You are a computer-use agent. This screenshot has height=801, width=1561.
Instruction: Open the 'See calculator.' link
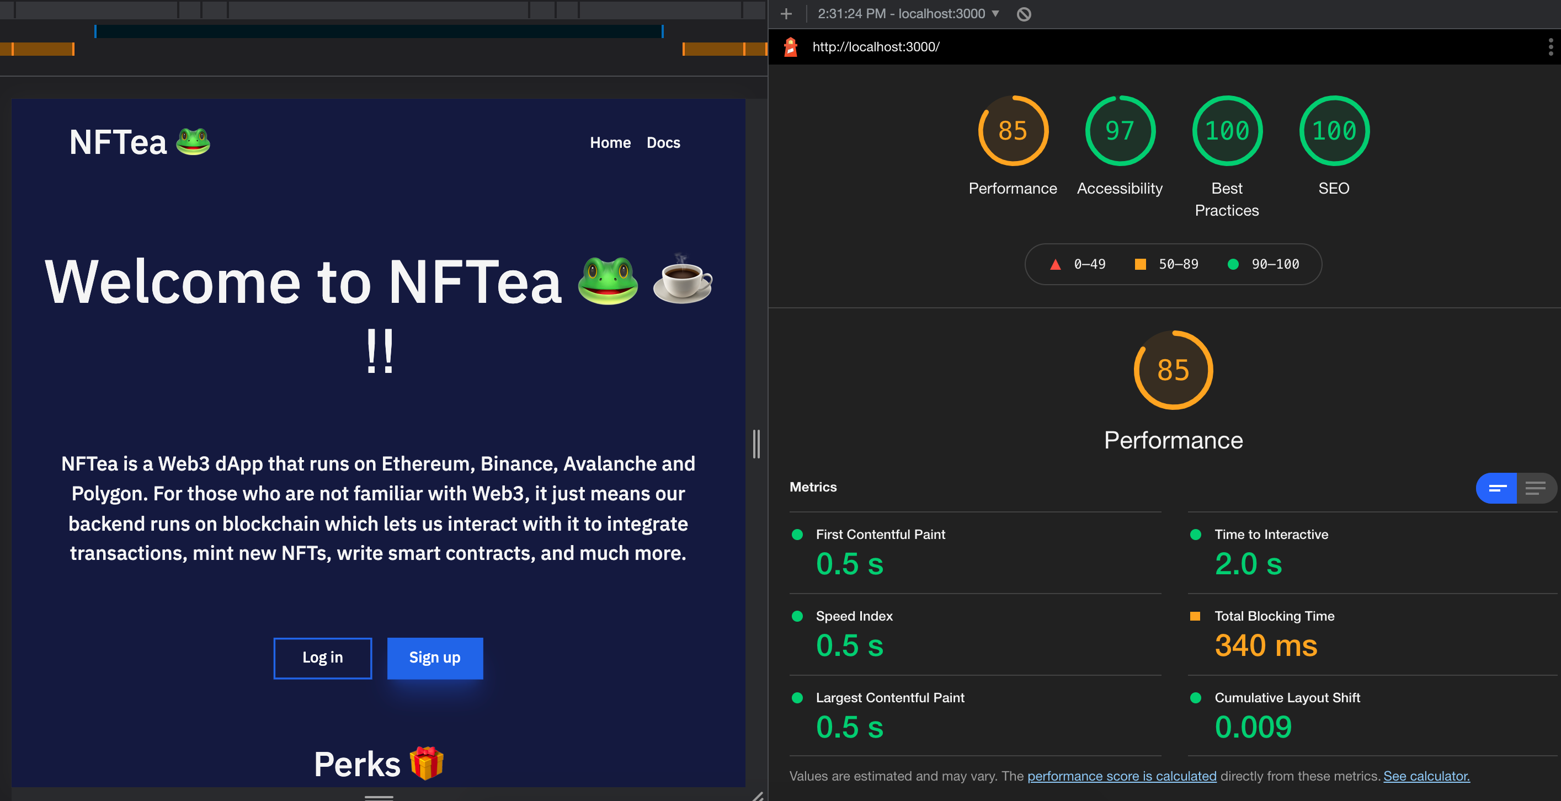coord(1426,776)
